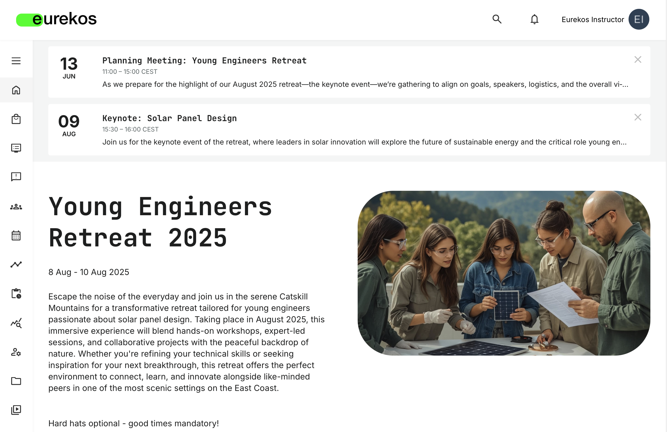Open the calendar sidebar icon
The image size is (667, 432).
coord(16,236)
